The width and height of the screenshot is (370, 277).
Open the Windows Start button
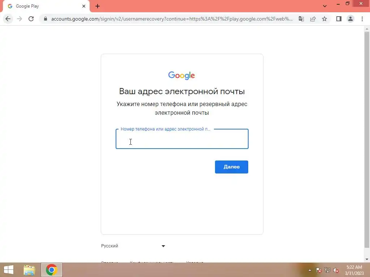click(9, 270)
